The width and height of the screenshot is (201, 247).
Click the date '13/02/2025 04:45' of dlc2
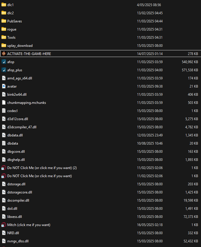(150, 13)
